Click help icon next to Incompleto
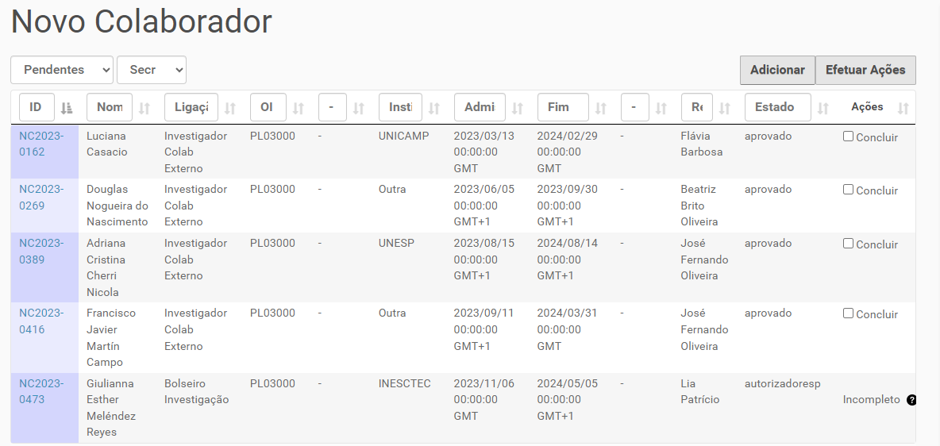Image resolution: width=940 pixels, height=446 pixels. [911, 400]
